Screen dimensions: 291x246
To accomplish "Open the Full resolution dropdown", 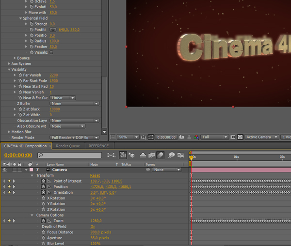I will [x=214, y=137].
